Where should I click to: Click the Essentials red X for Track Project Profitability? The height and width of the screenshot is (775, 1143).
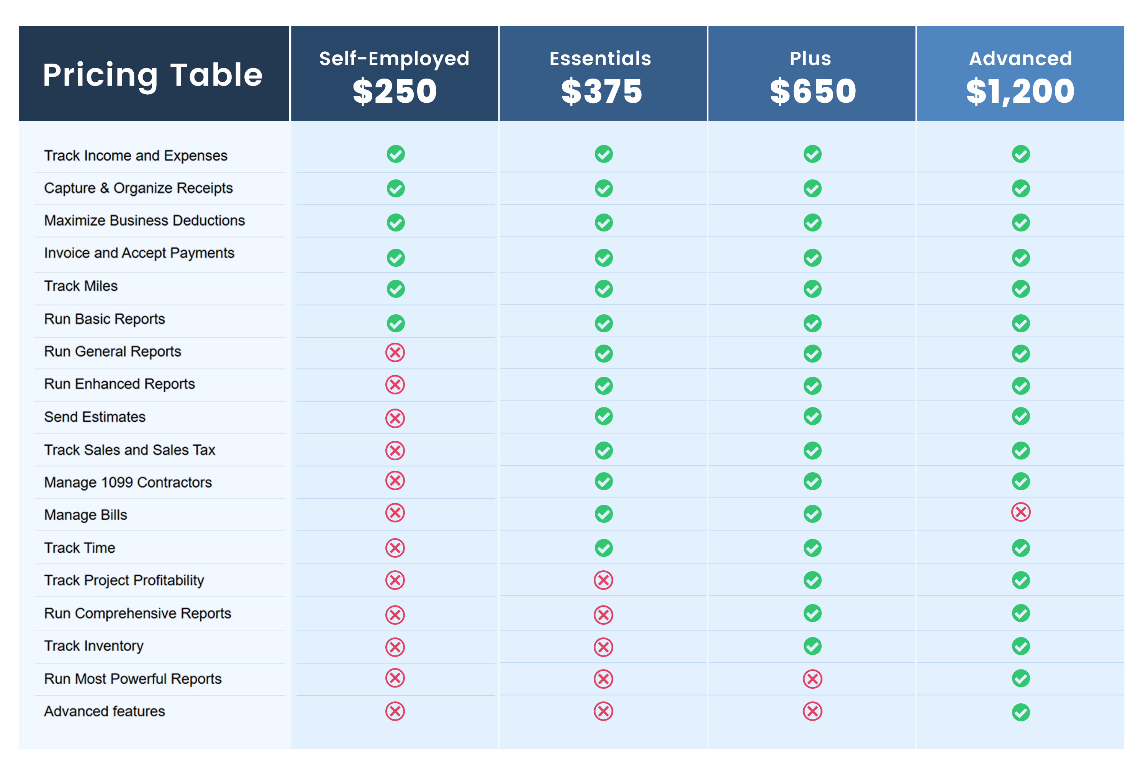click(x=603, y=580)
